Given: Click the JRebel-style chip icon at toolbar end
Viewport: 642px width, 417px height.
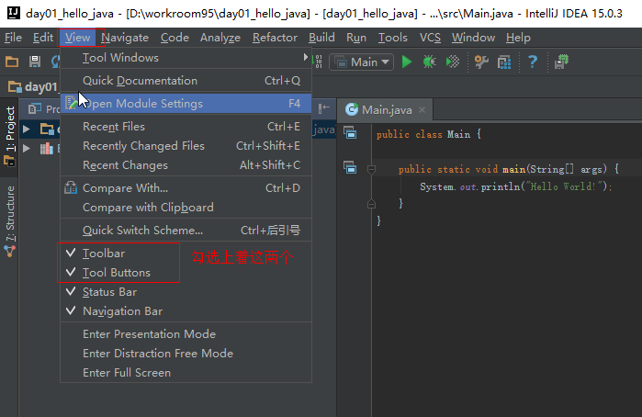Looking at the screenshot, I should click(x=561, y=62).
